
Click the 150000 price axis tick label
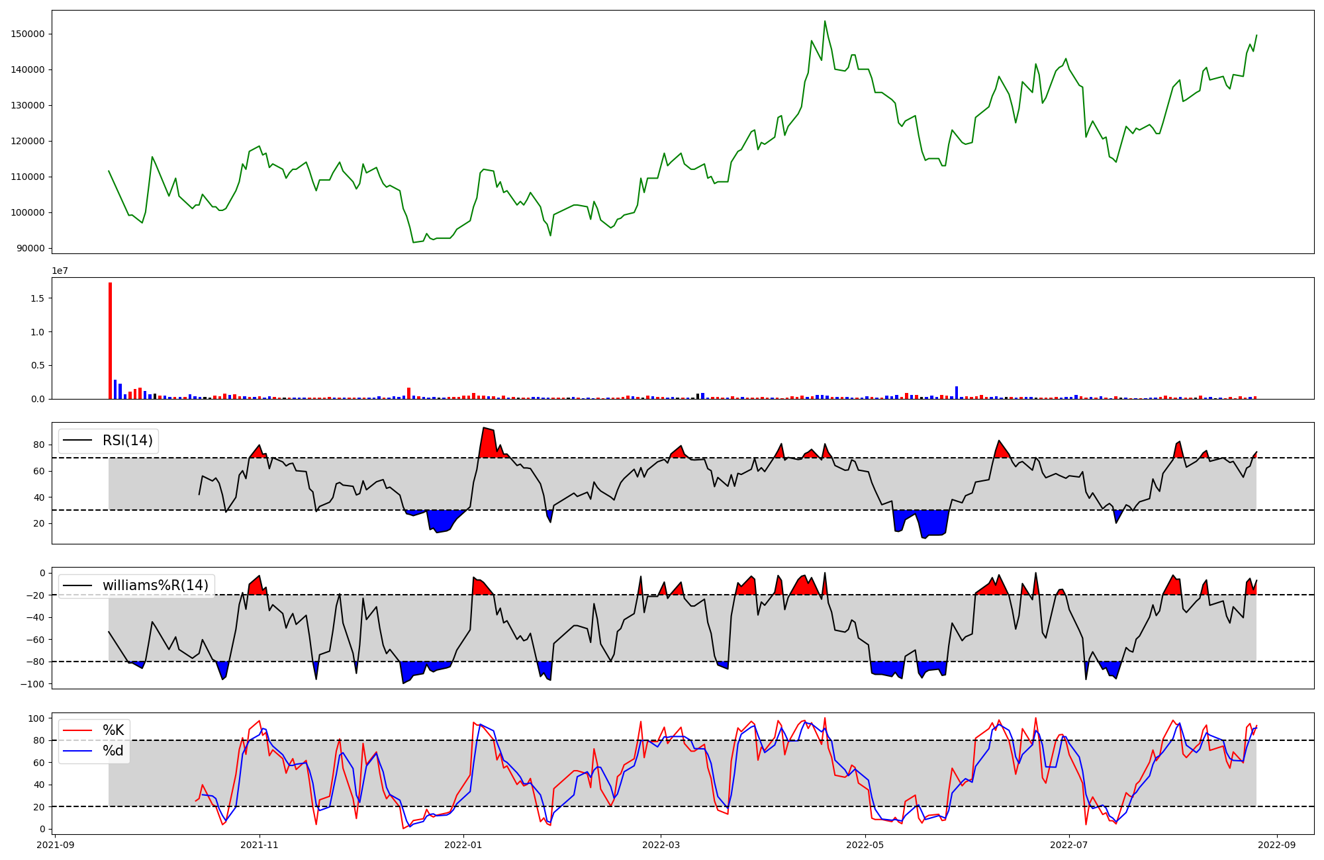coord(28,34)
